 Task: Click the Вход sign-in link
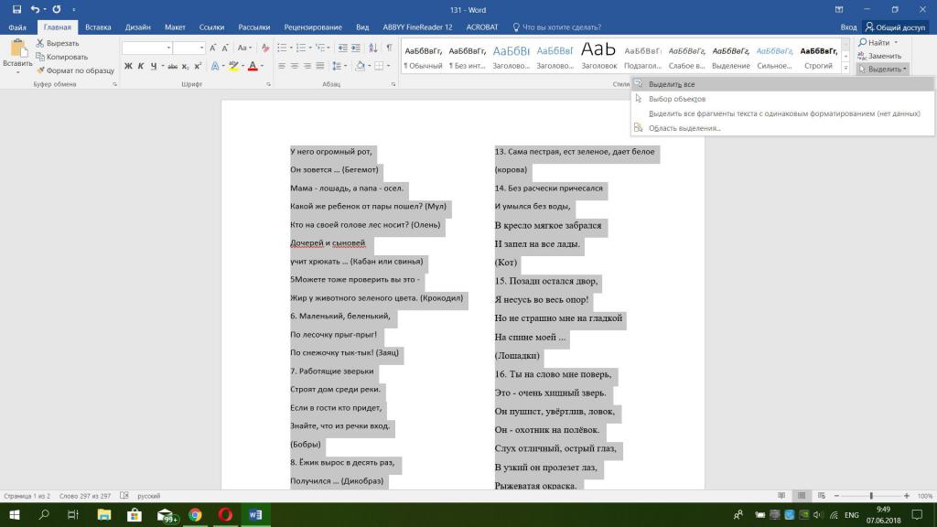click(849, 27)
